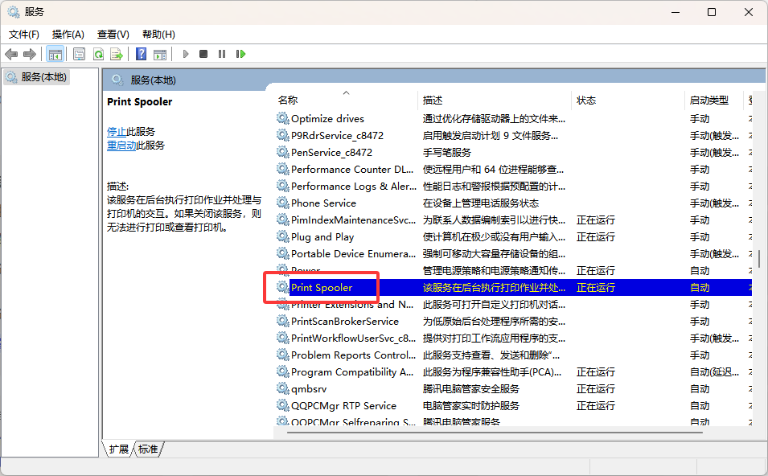Sort list by 名称 column header

288,101
